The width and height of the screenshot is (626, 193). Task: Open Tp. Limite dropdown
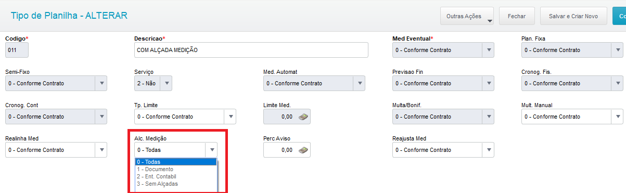[230, 117]
